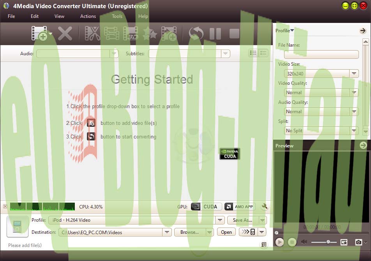Click the GPU settings wrench icon

(265, 207)
